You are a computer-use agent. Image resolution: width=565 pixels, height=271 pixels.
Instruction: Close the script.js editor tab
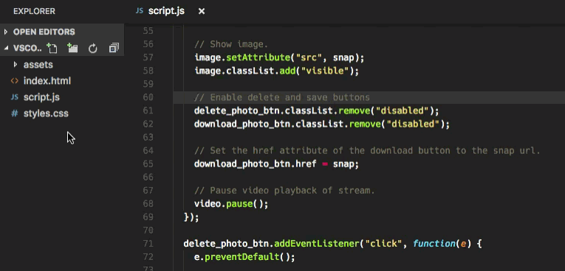tap(202, 12)
